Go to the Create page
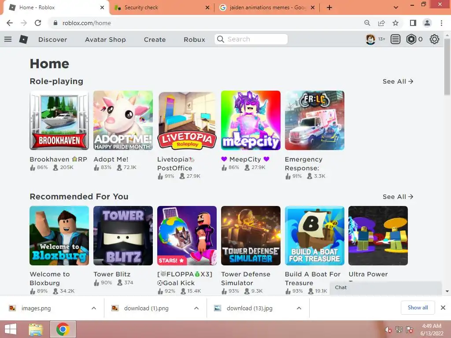Screen dimensions: 451x338 point(155,40)
